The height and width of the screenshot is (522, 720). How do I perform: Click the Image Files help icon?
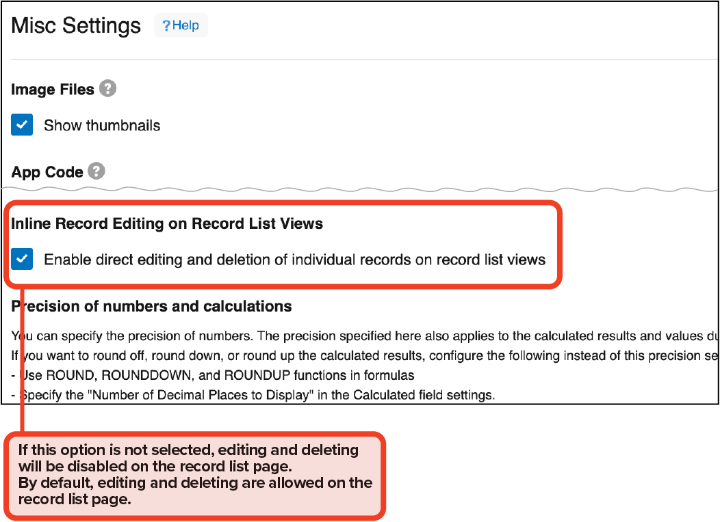[107, 89]
